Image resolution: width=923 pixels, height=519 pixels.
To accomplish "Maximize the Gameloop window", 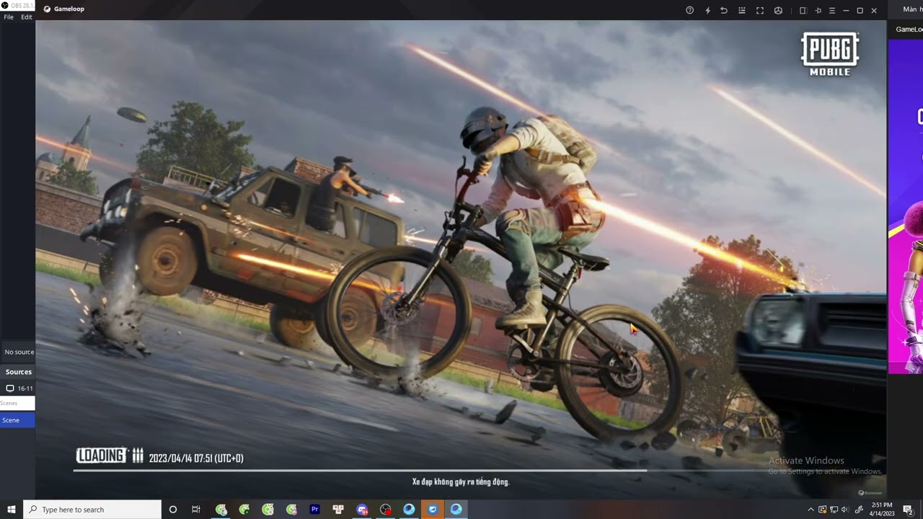I will click(860, 10).
